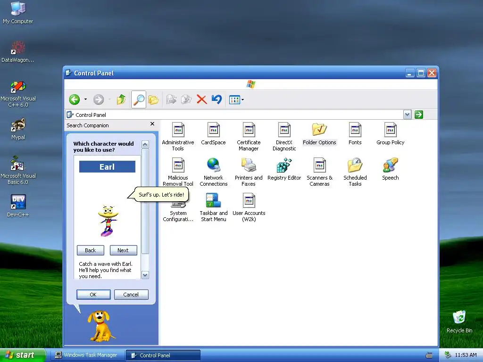Go up one folder level
The height and width of the screenshot is (362, 483).
click(x=121, y=99)
